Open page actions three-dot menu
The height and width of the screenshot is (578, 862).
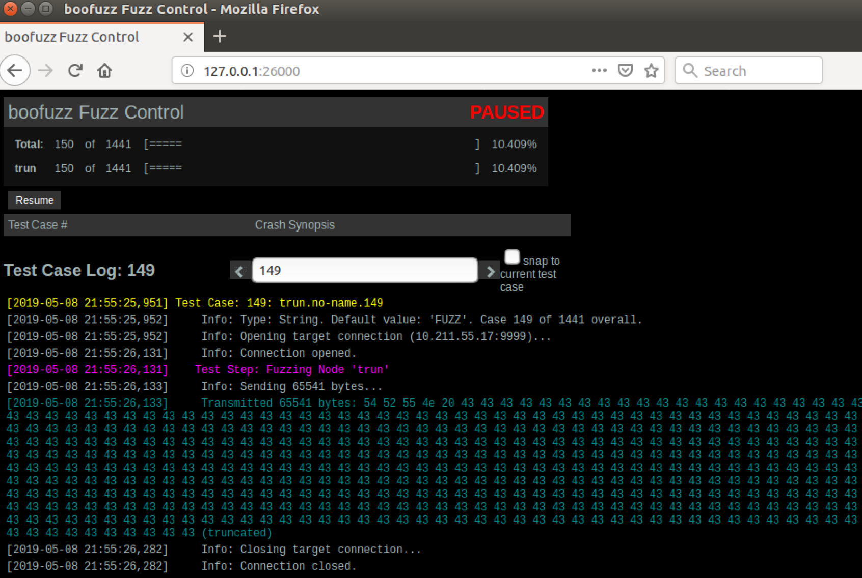click(599, 70)
